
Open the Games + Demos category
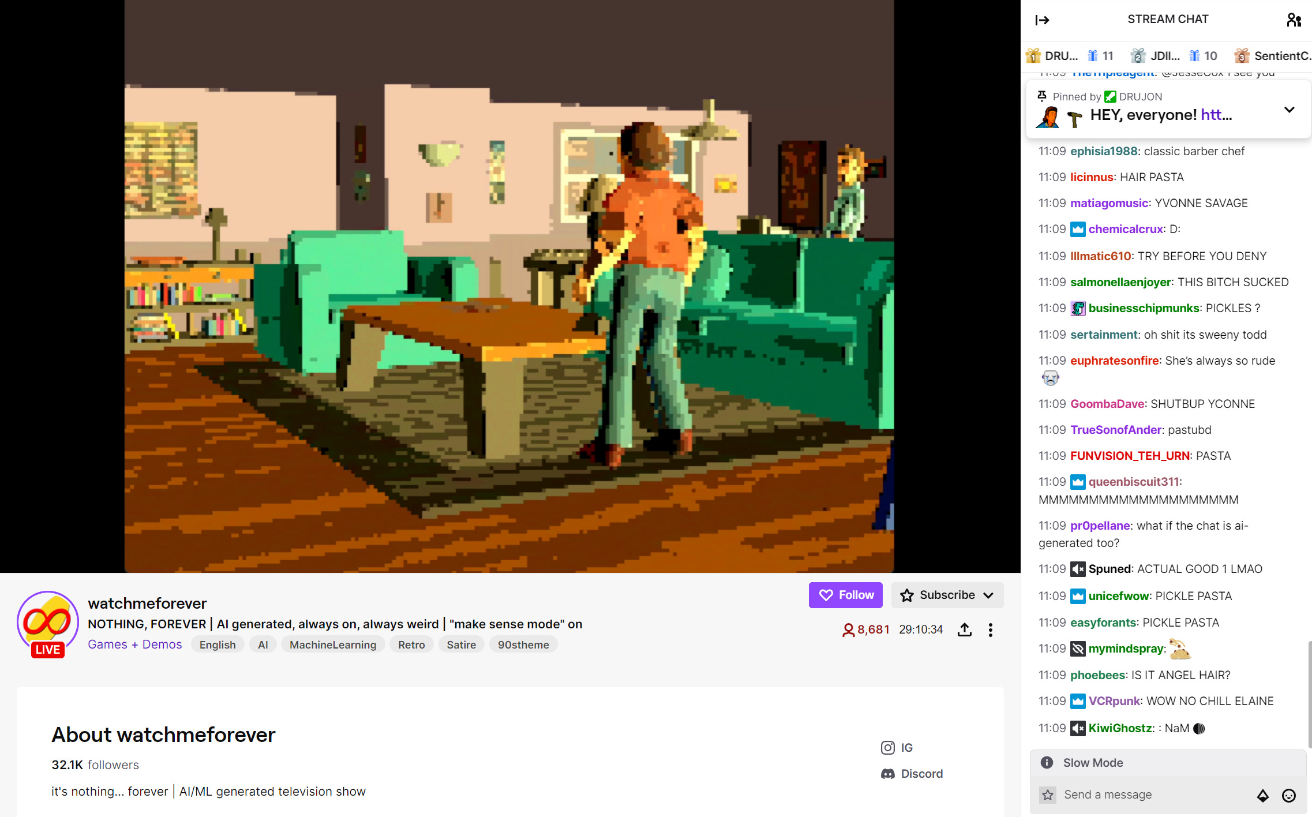point(134,644)
